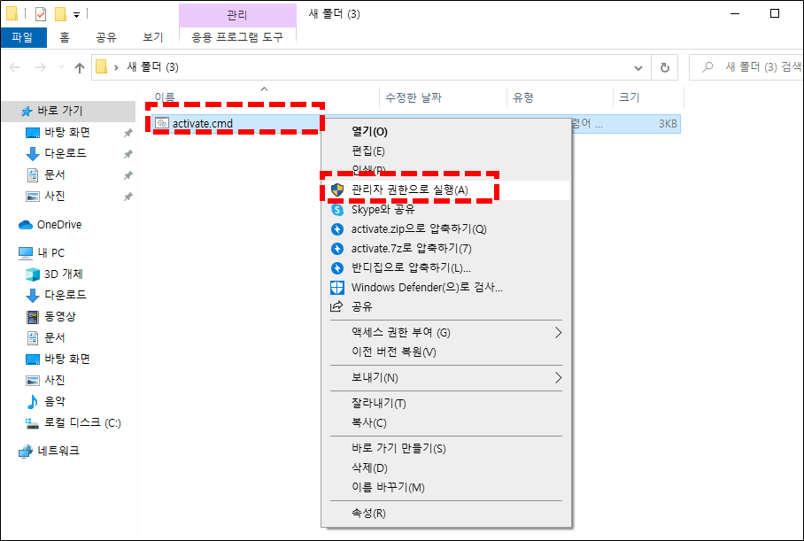
Task: Click the folder icon in address bar
Action: pos(102,67)
